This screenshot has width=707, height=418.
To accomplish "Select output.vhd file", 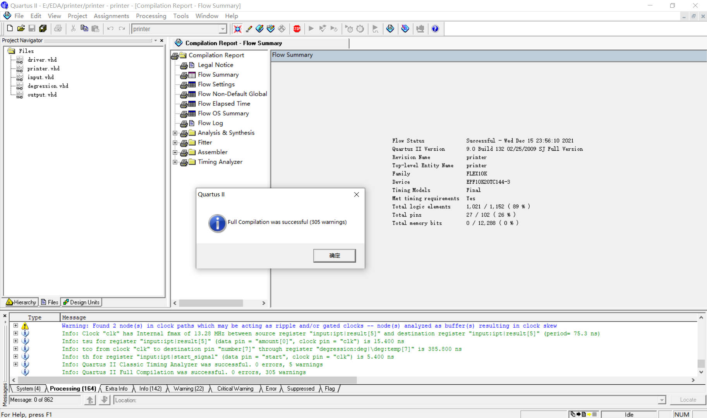I will pyautogui.click(x=42, y=95).
